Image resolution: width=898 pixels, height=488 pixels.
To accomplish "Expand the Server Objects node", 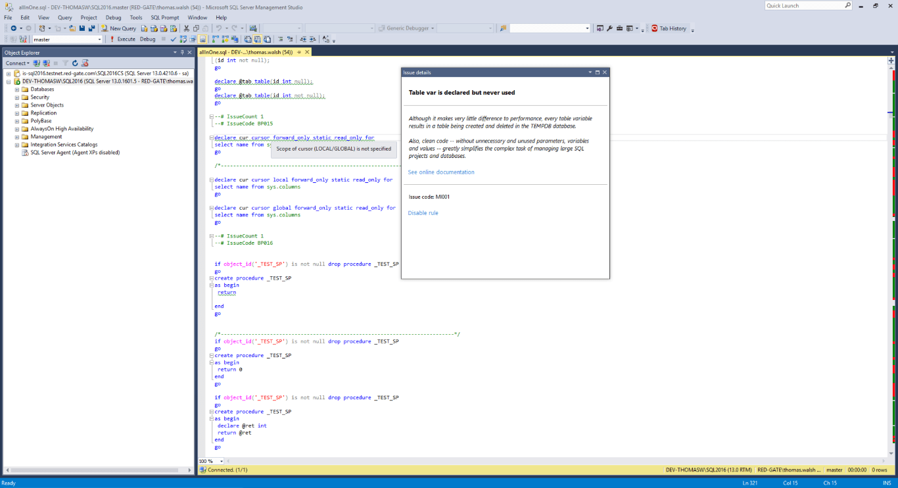I will point(17,105).
